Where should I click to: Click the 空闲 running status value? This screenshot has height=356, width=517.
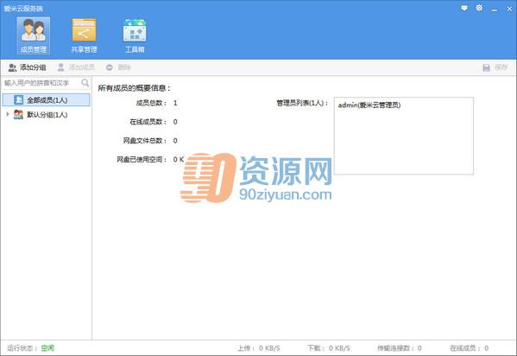click(47, 348)
